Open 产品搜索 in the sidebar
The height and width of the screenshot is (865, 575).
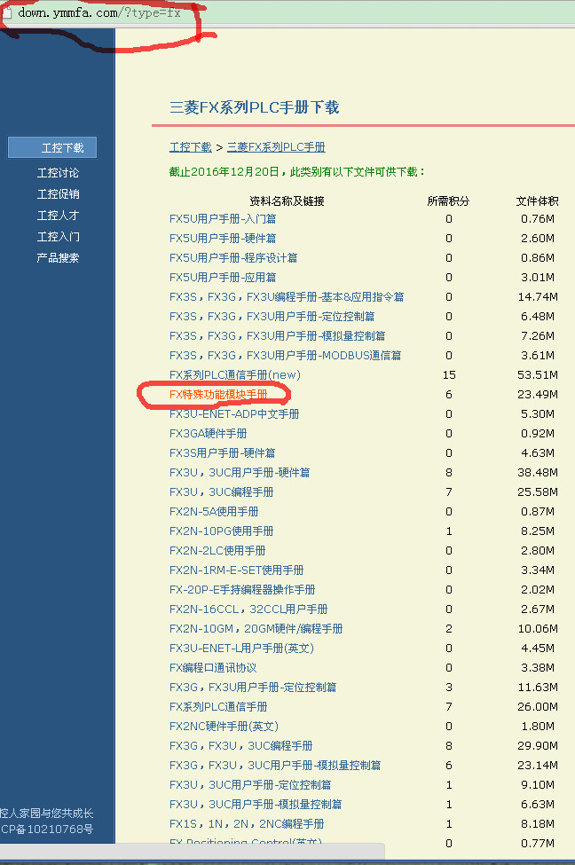(58, 258)
